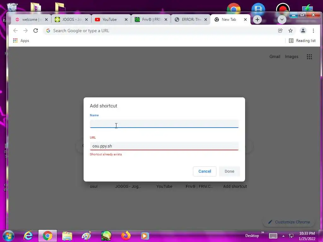Open Windows Explorer folder from taskbar
The width and height of the screenshot is (323, 242).
pyautogui.click(x=67, y=236)
